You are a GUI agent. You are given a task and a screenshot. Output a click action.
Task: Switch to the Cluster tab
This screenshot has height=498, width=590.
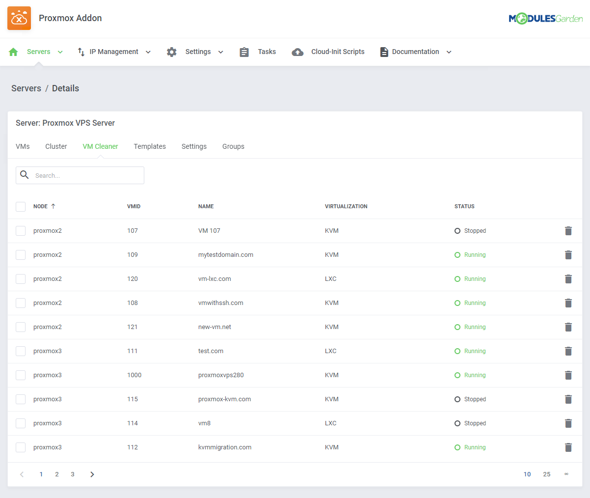[56, 146]
